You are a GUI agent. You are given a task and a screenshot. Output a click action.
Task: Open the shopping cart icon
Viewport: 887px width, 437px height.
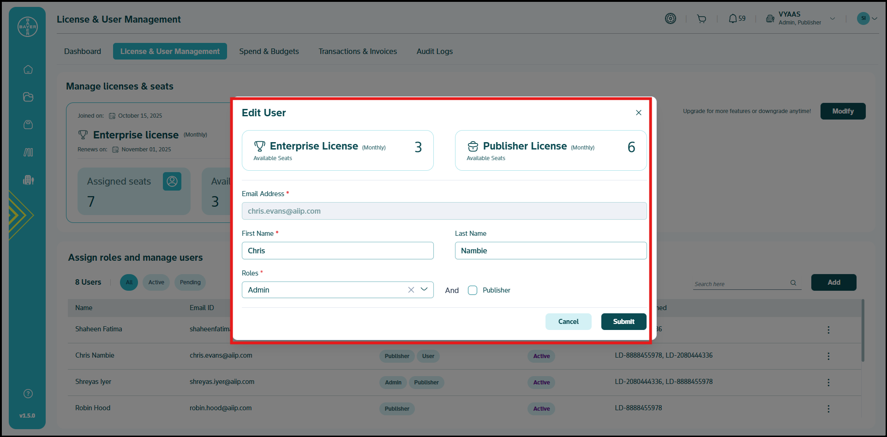point(701,19)
